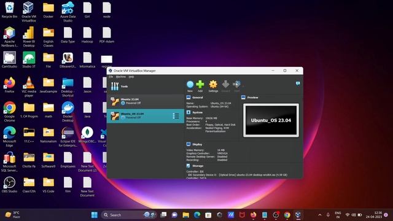This screenshot has height=221, width=393.
Task: Open the CamStudio desktop shortcut
Action: pyautogui.click(x=9, y=60)
